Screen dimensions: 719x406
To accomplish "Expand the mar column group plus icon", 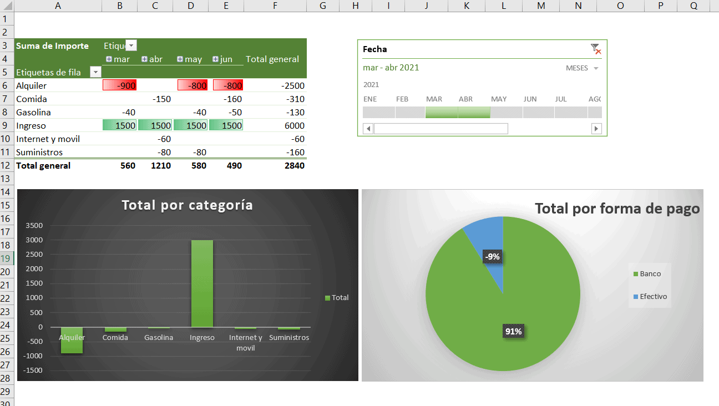I will 109,59.
